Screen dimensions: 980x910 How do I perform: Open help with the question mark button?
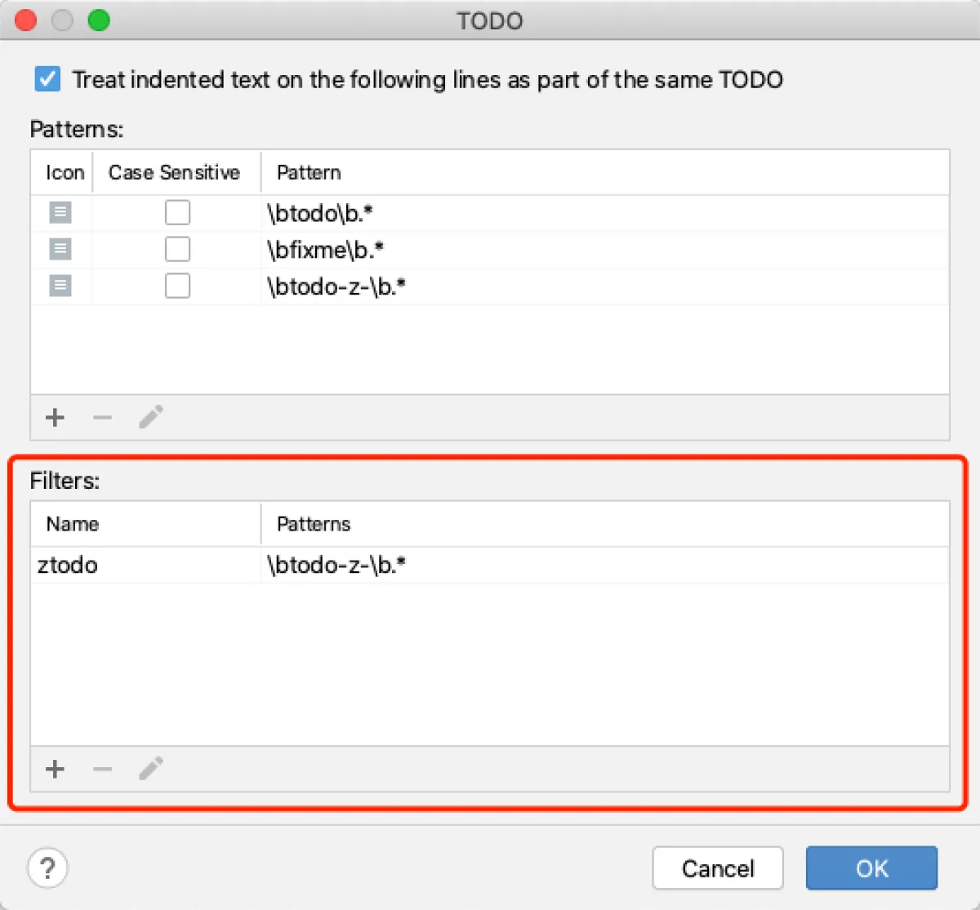[47, 868]
